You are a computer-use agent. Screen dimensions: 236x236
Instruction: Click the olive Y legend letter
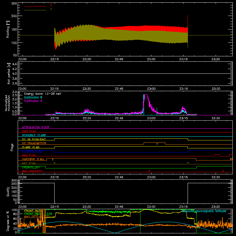[x=51, y=9]
